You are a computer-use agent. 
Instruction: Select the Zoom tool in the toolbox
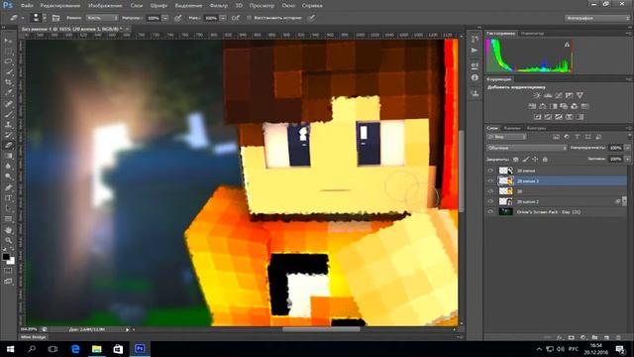(8, 240)
